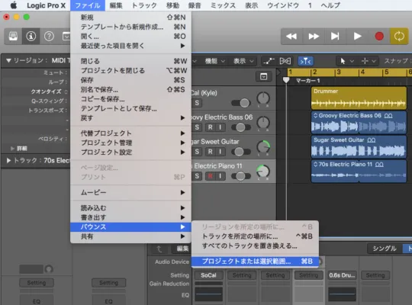Viewport: 412px width, 305px height.
Task: Expand the ムービー submenu
Action: (130, 193)
